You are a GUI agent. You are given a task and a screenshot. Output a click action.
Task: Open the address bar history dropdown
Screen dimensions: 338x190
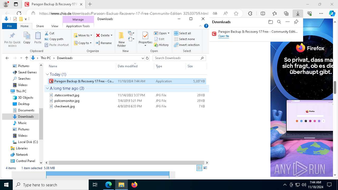(143, 58)
